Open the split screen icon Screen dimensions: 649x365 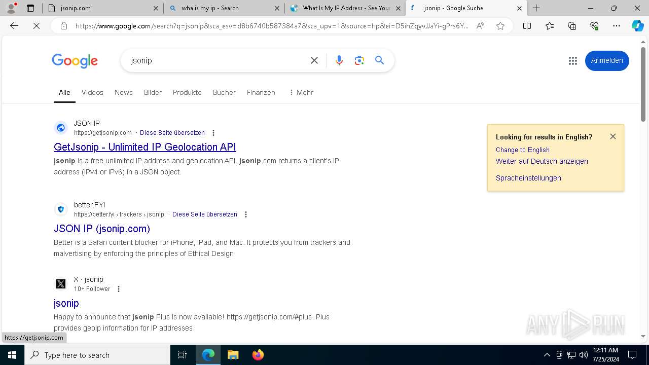[x=527, y=26]
